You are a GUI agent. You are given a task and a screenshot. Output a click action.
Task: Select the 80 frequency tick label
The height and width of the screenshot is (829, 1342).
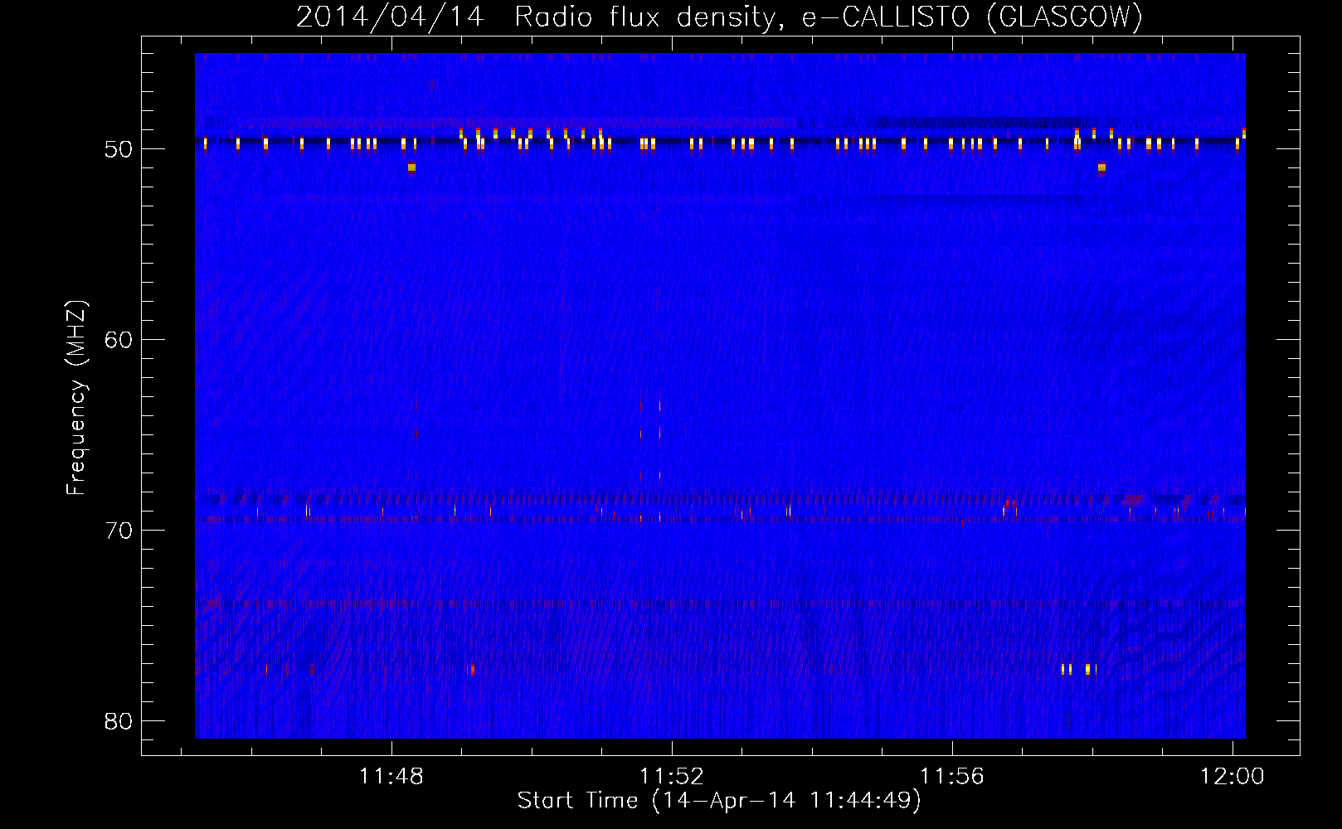[119, 721]
